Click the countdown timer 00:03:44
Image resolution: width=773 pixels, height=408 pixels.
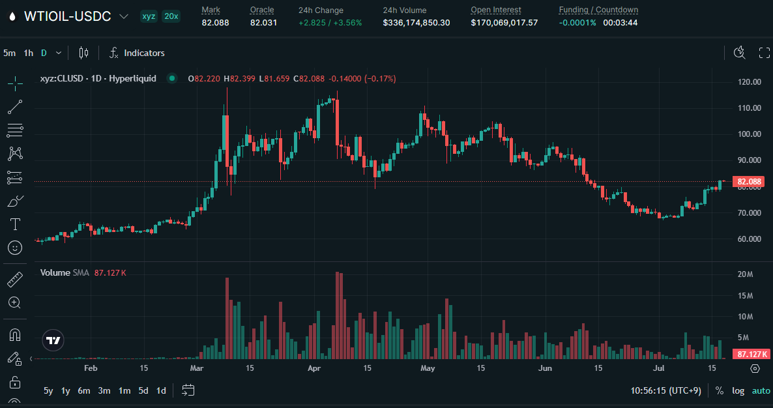(620, 23)
